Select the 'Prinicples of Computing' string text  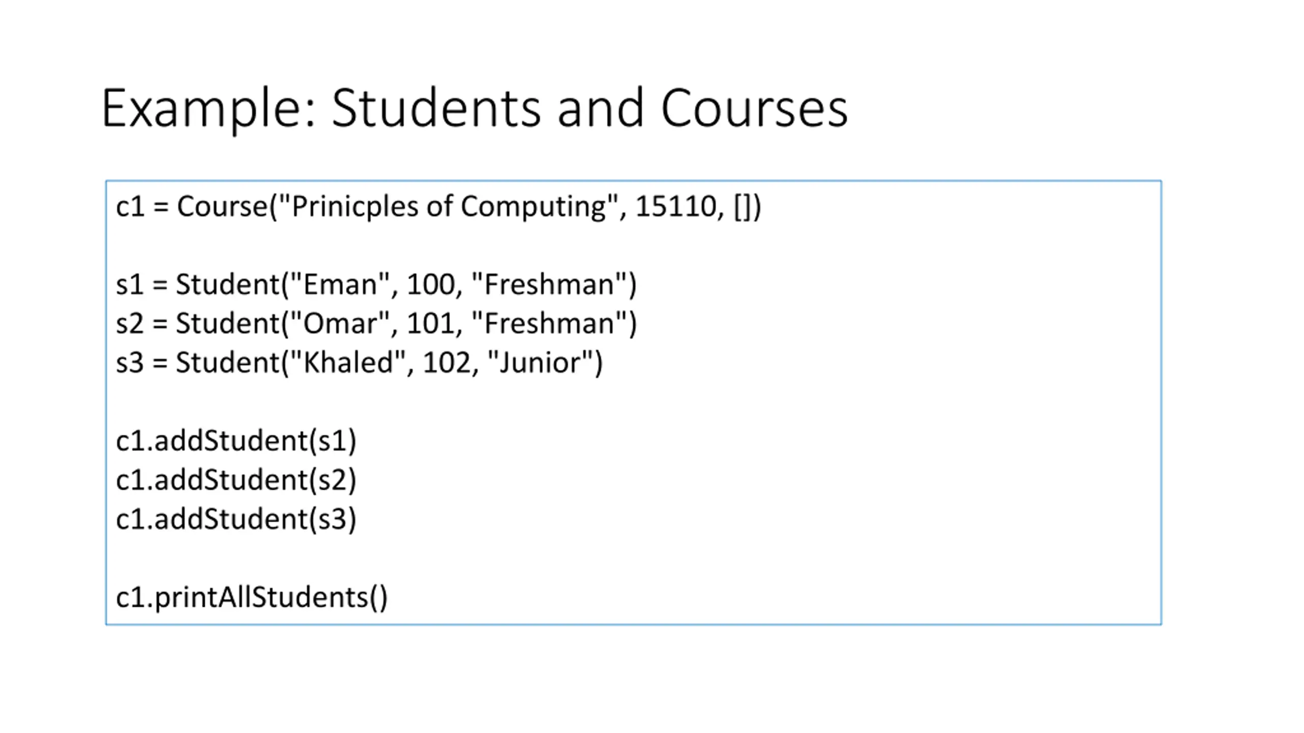[449, 207]
